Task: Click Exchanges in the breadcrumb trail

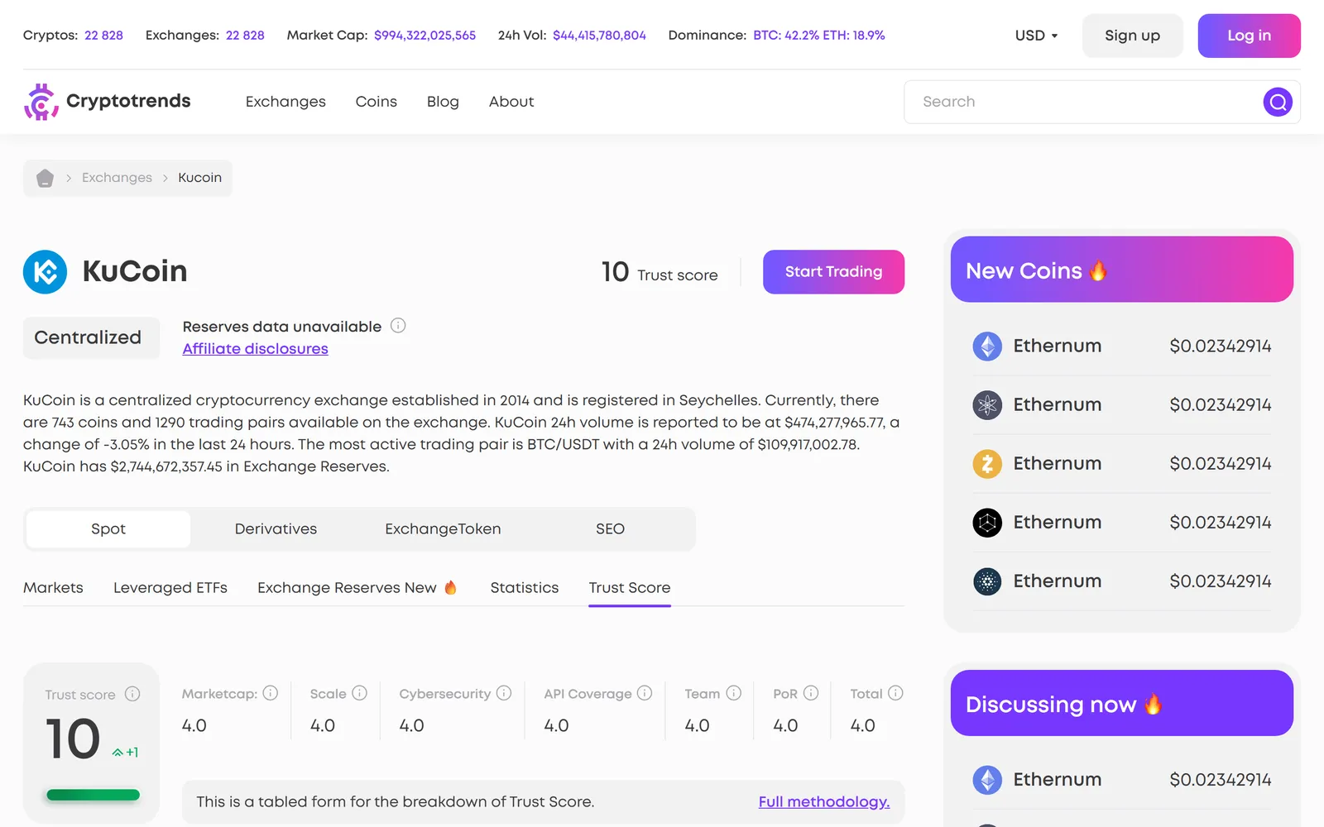Action: click(x=117, y=178)
